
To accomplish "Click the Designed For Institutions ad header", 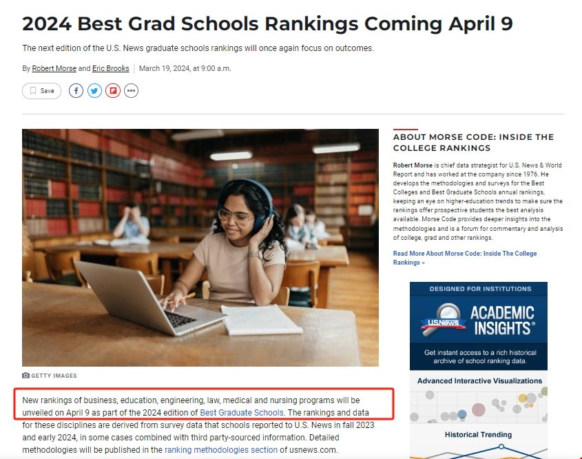I will [x=478, y=289].
